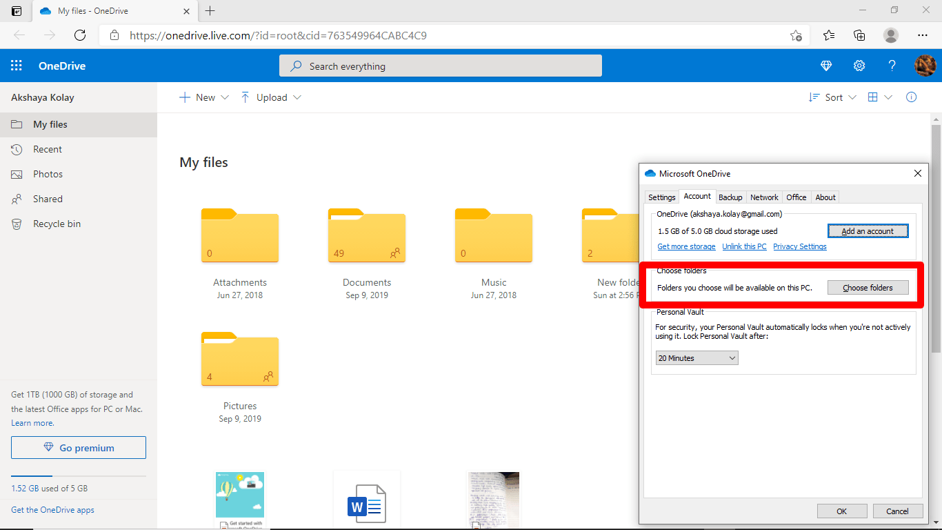This screenshot has height=530, width=942.
Task: Switch to the Network tab
Action: tap(764, 197)
